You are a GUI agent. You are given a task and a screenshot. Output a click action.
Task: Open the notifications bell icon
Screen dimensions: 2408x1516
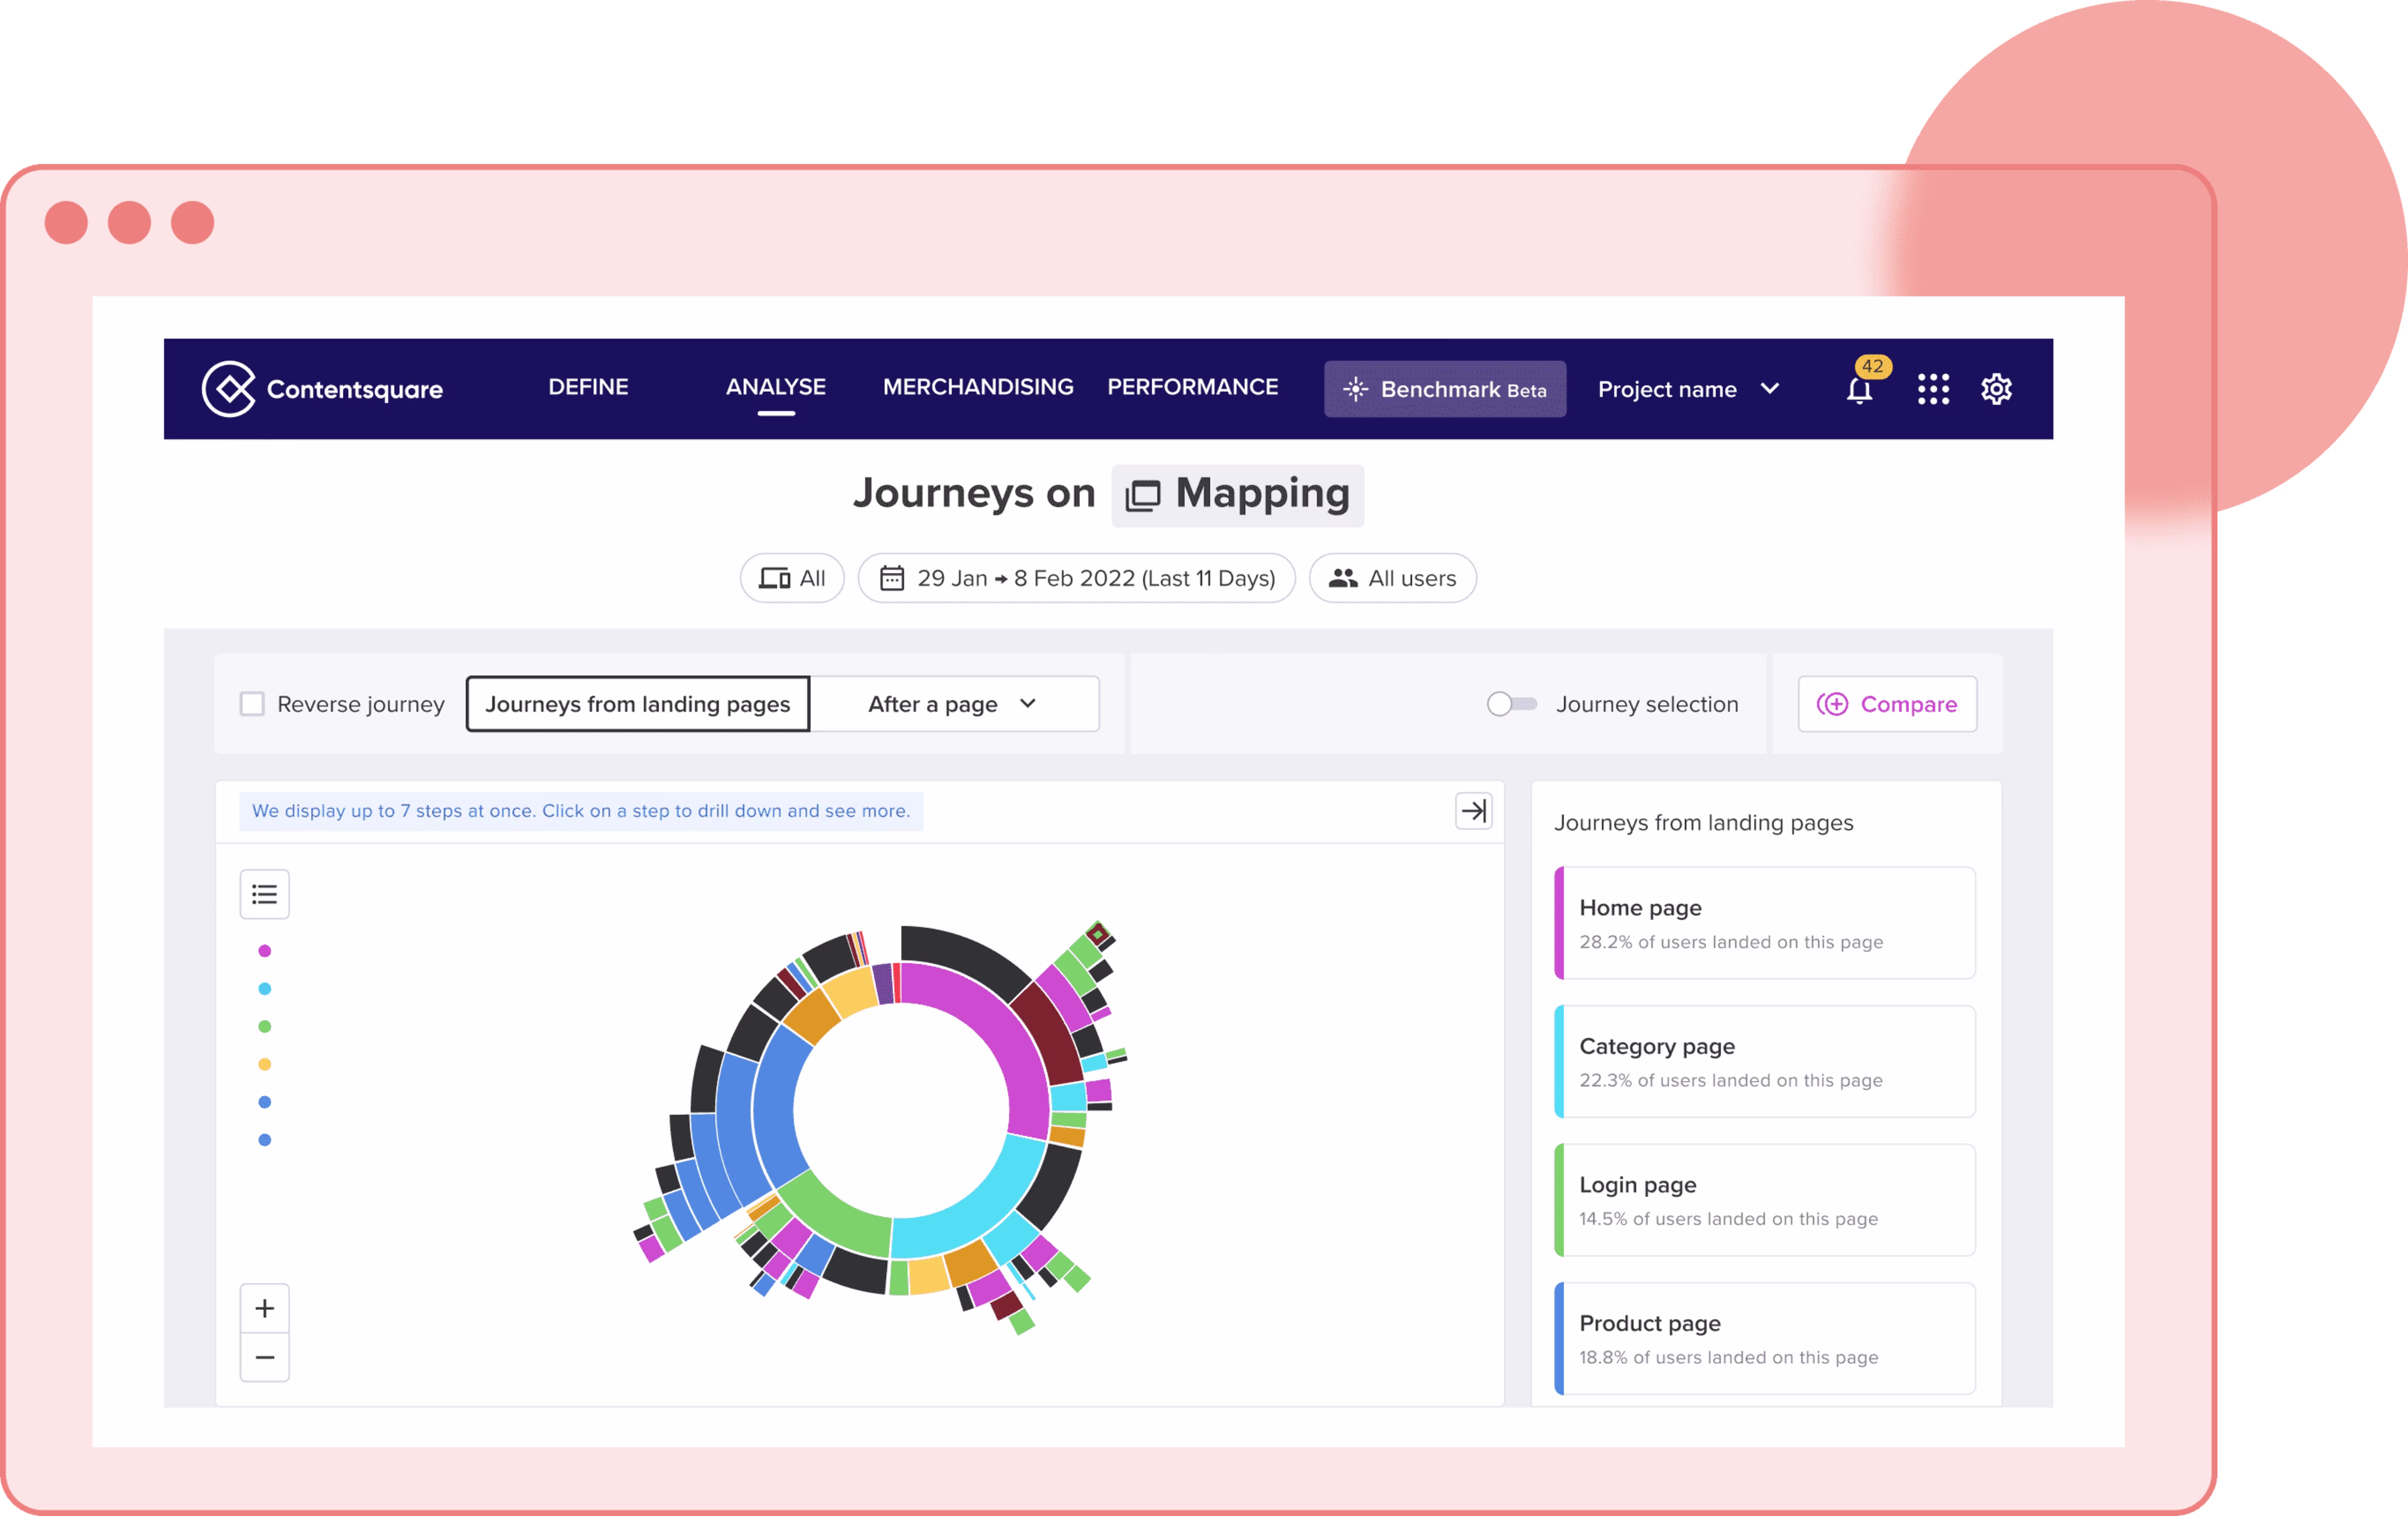coord(1859,390)
